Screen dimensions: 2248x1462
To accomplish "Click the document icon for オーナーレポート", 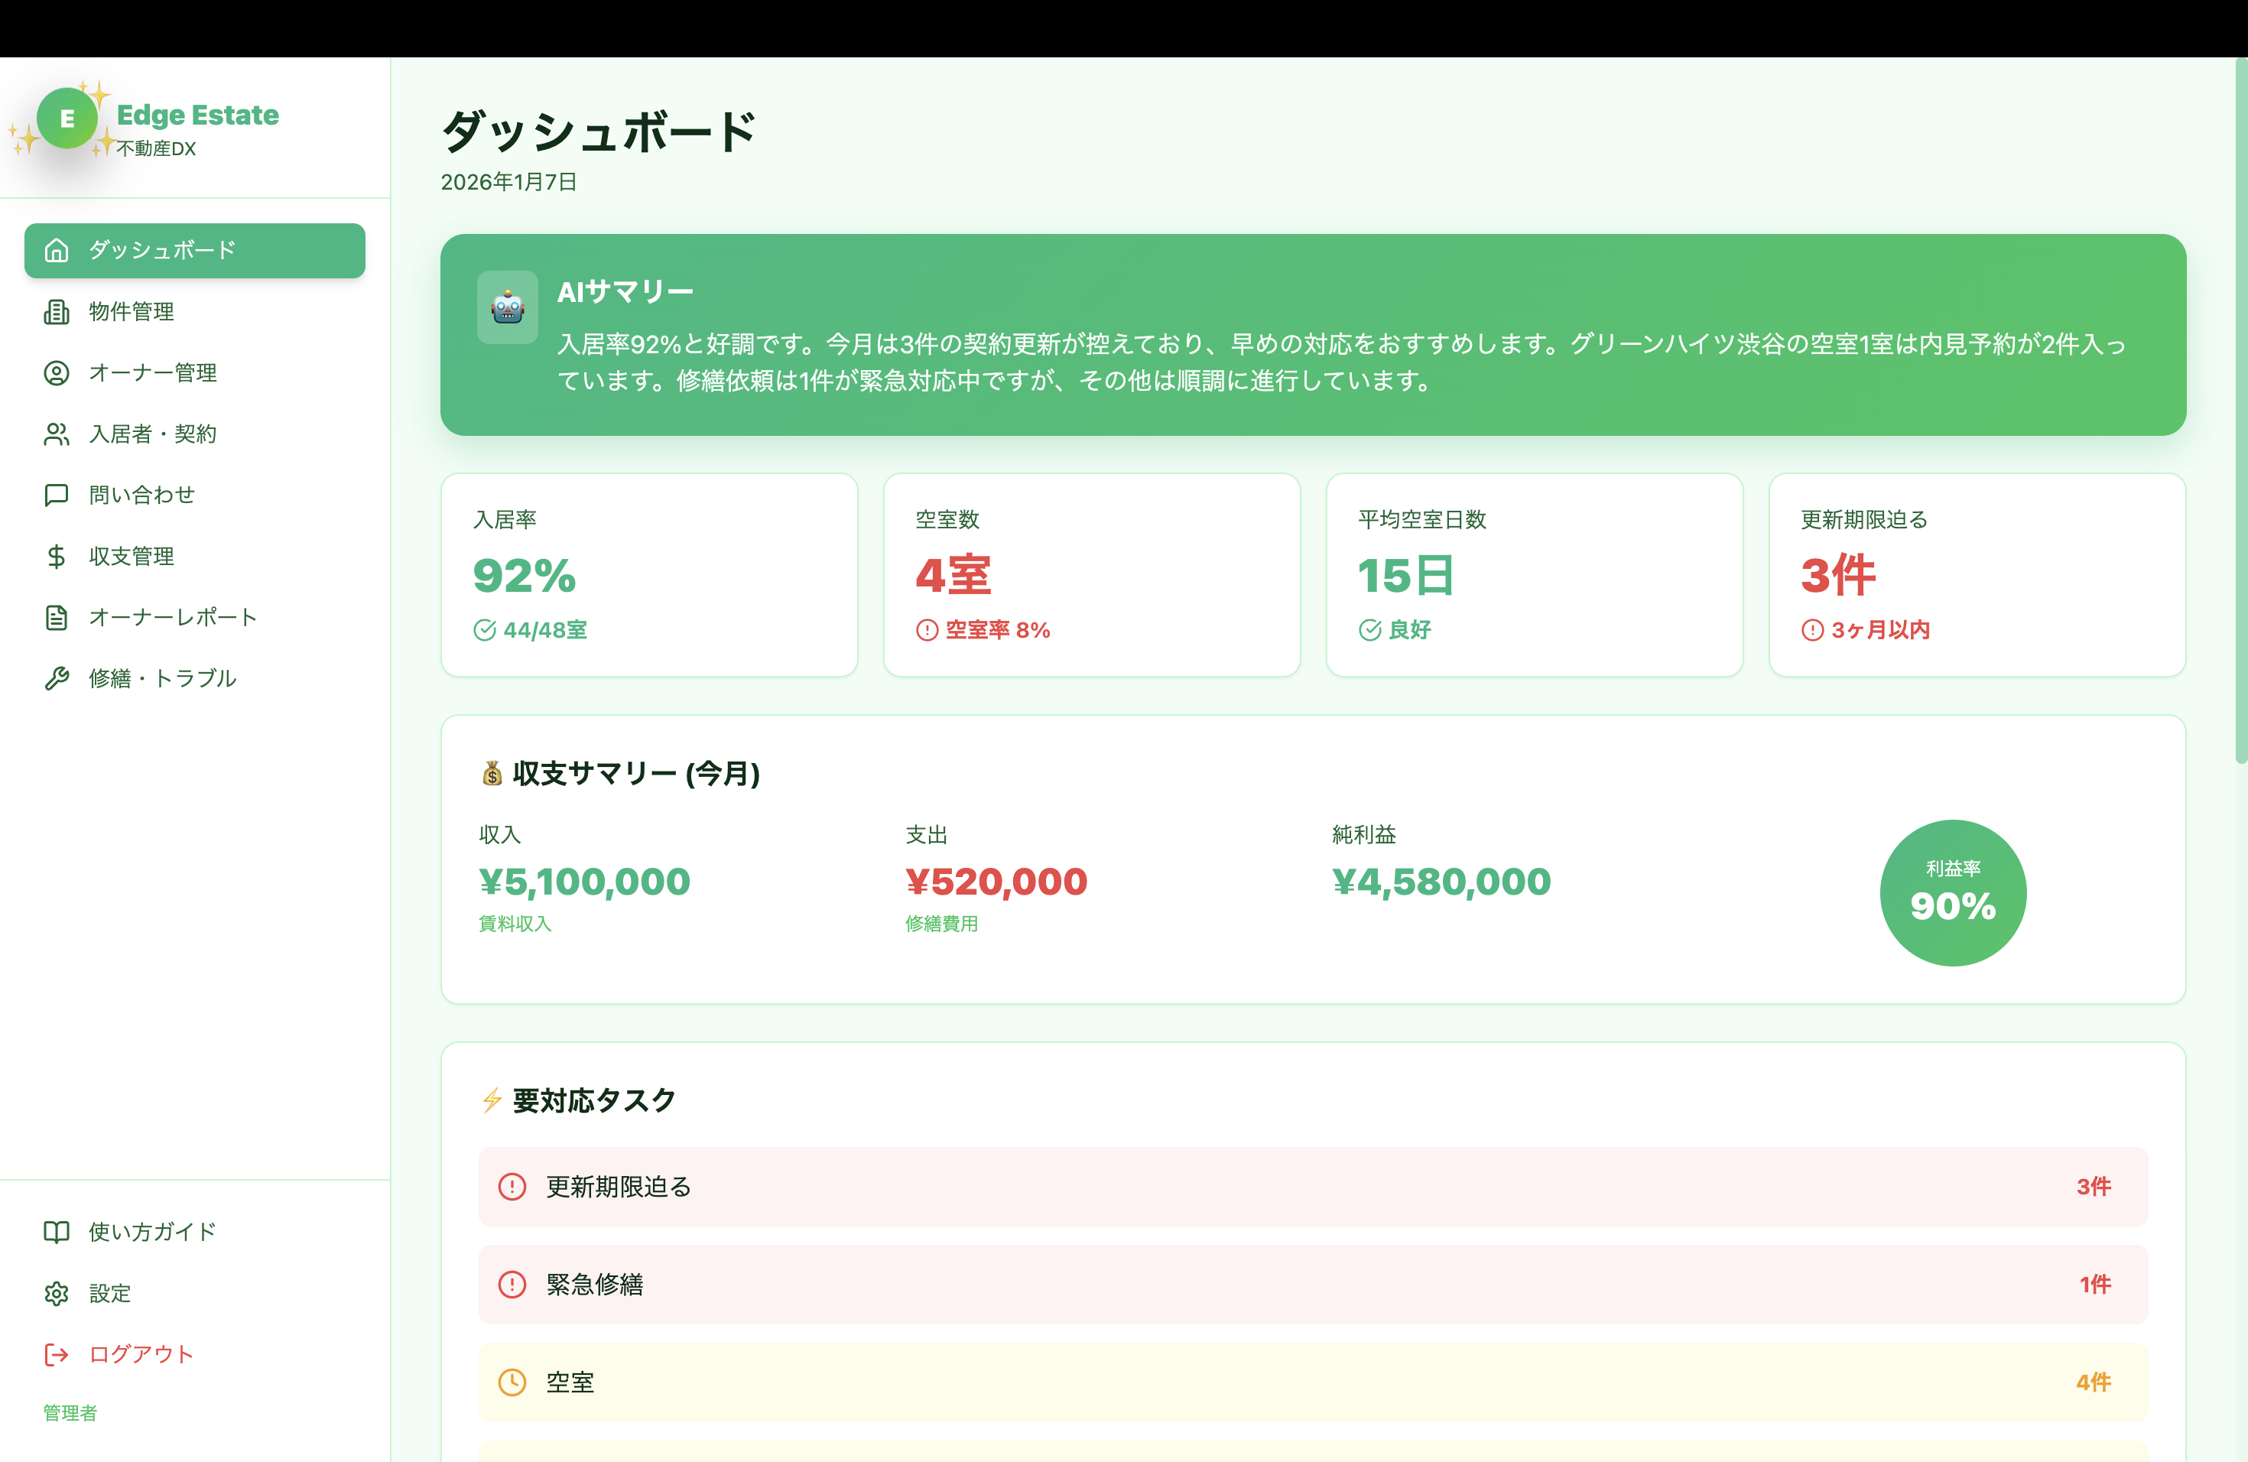I will pyautogui.click(x=57, y=618).
